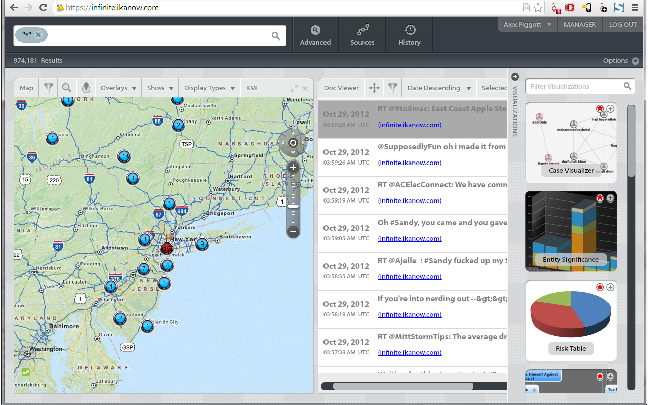
Task: Select map cluster marker labeled 7
Action: (144, 269)
